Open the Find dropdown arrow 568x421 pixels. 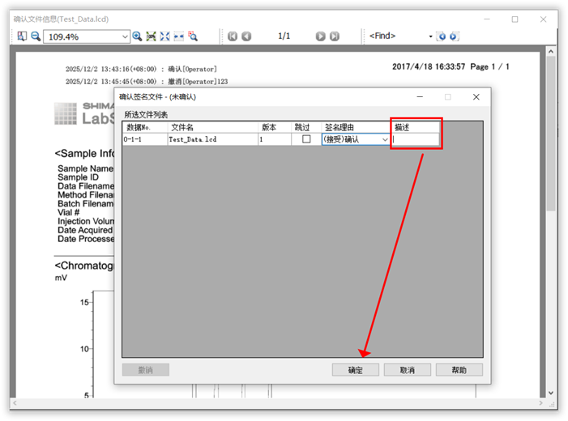[x=430, y=36]
